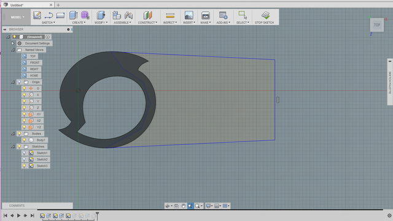Image resolution: width=393 pixels, height=221 pixels.
Task: Click the Add-Ins scripts icon
Action: 223,15
